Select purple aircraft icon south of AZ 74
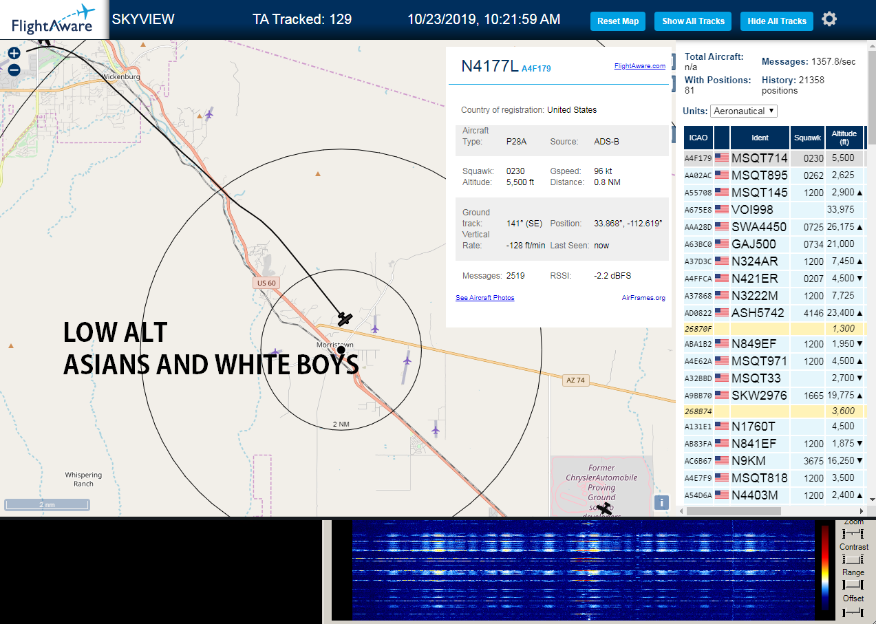This screenshot has width=876, height=624. point(436,430)
